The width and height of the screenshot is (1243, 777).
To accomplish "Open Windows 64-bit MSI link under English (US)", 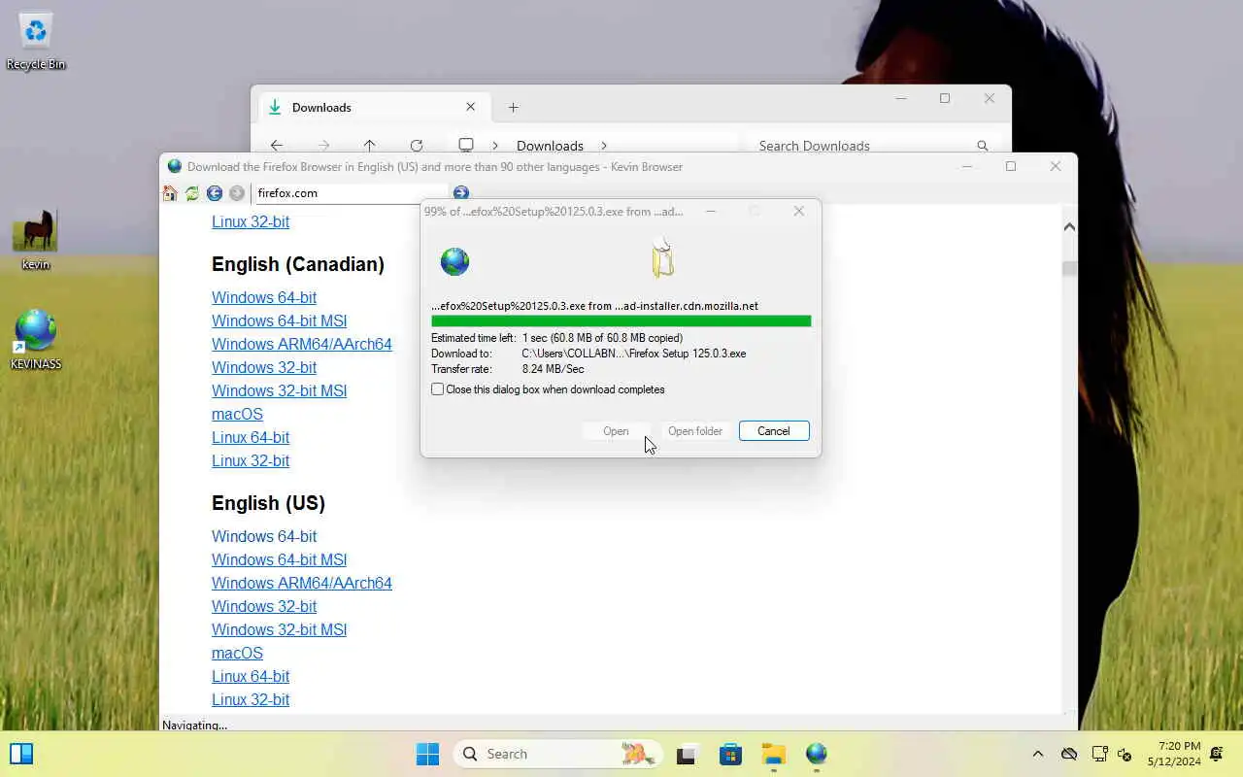I will click(x=279, y=559).
